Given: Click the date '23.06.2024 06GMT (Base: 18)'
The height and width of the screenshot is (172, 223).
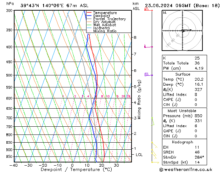Looking at the screenshot, I should point(182,6).
